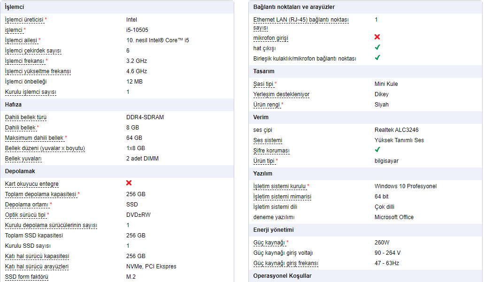
Task: Open the İşlemci üreticisi term link
Action: 24,20
